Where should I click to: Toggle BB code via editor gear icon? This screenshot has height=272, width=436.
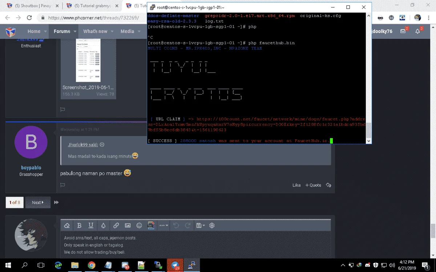(212, 226)
